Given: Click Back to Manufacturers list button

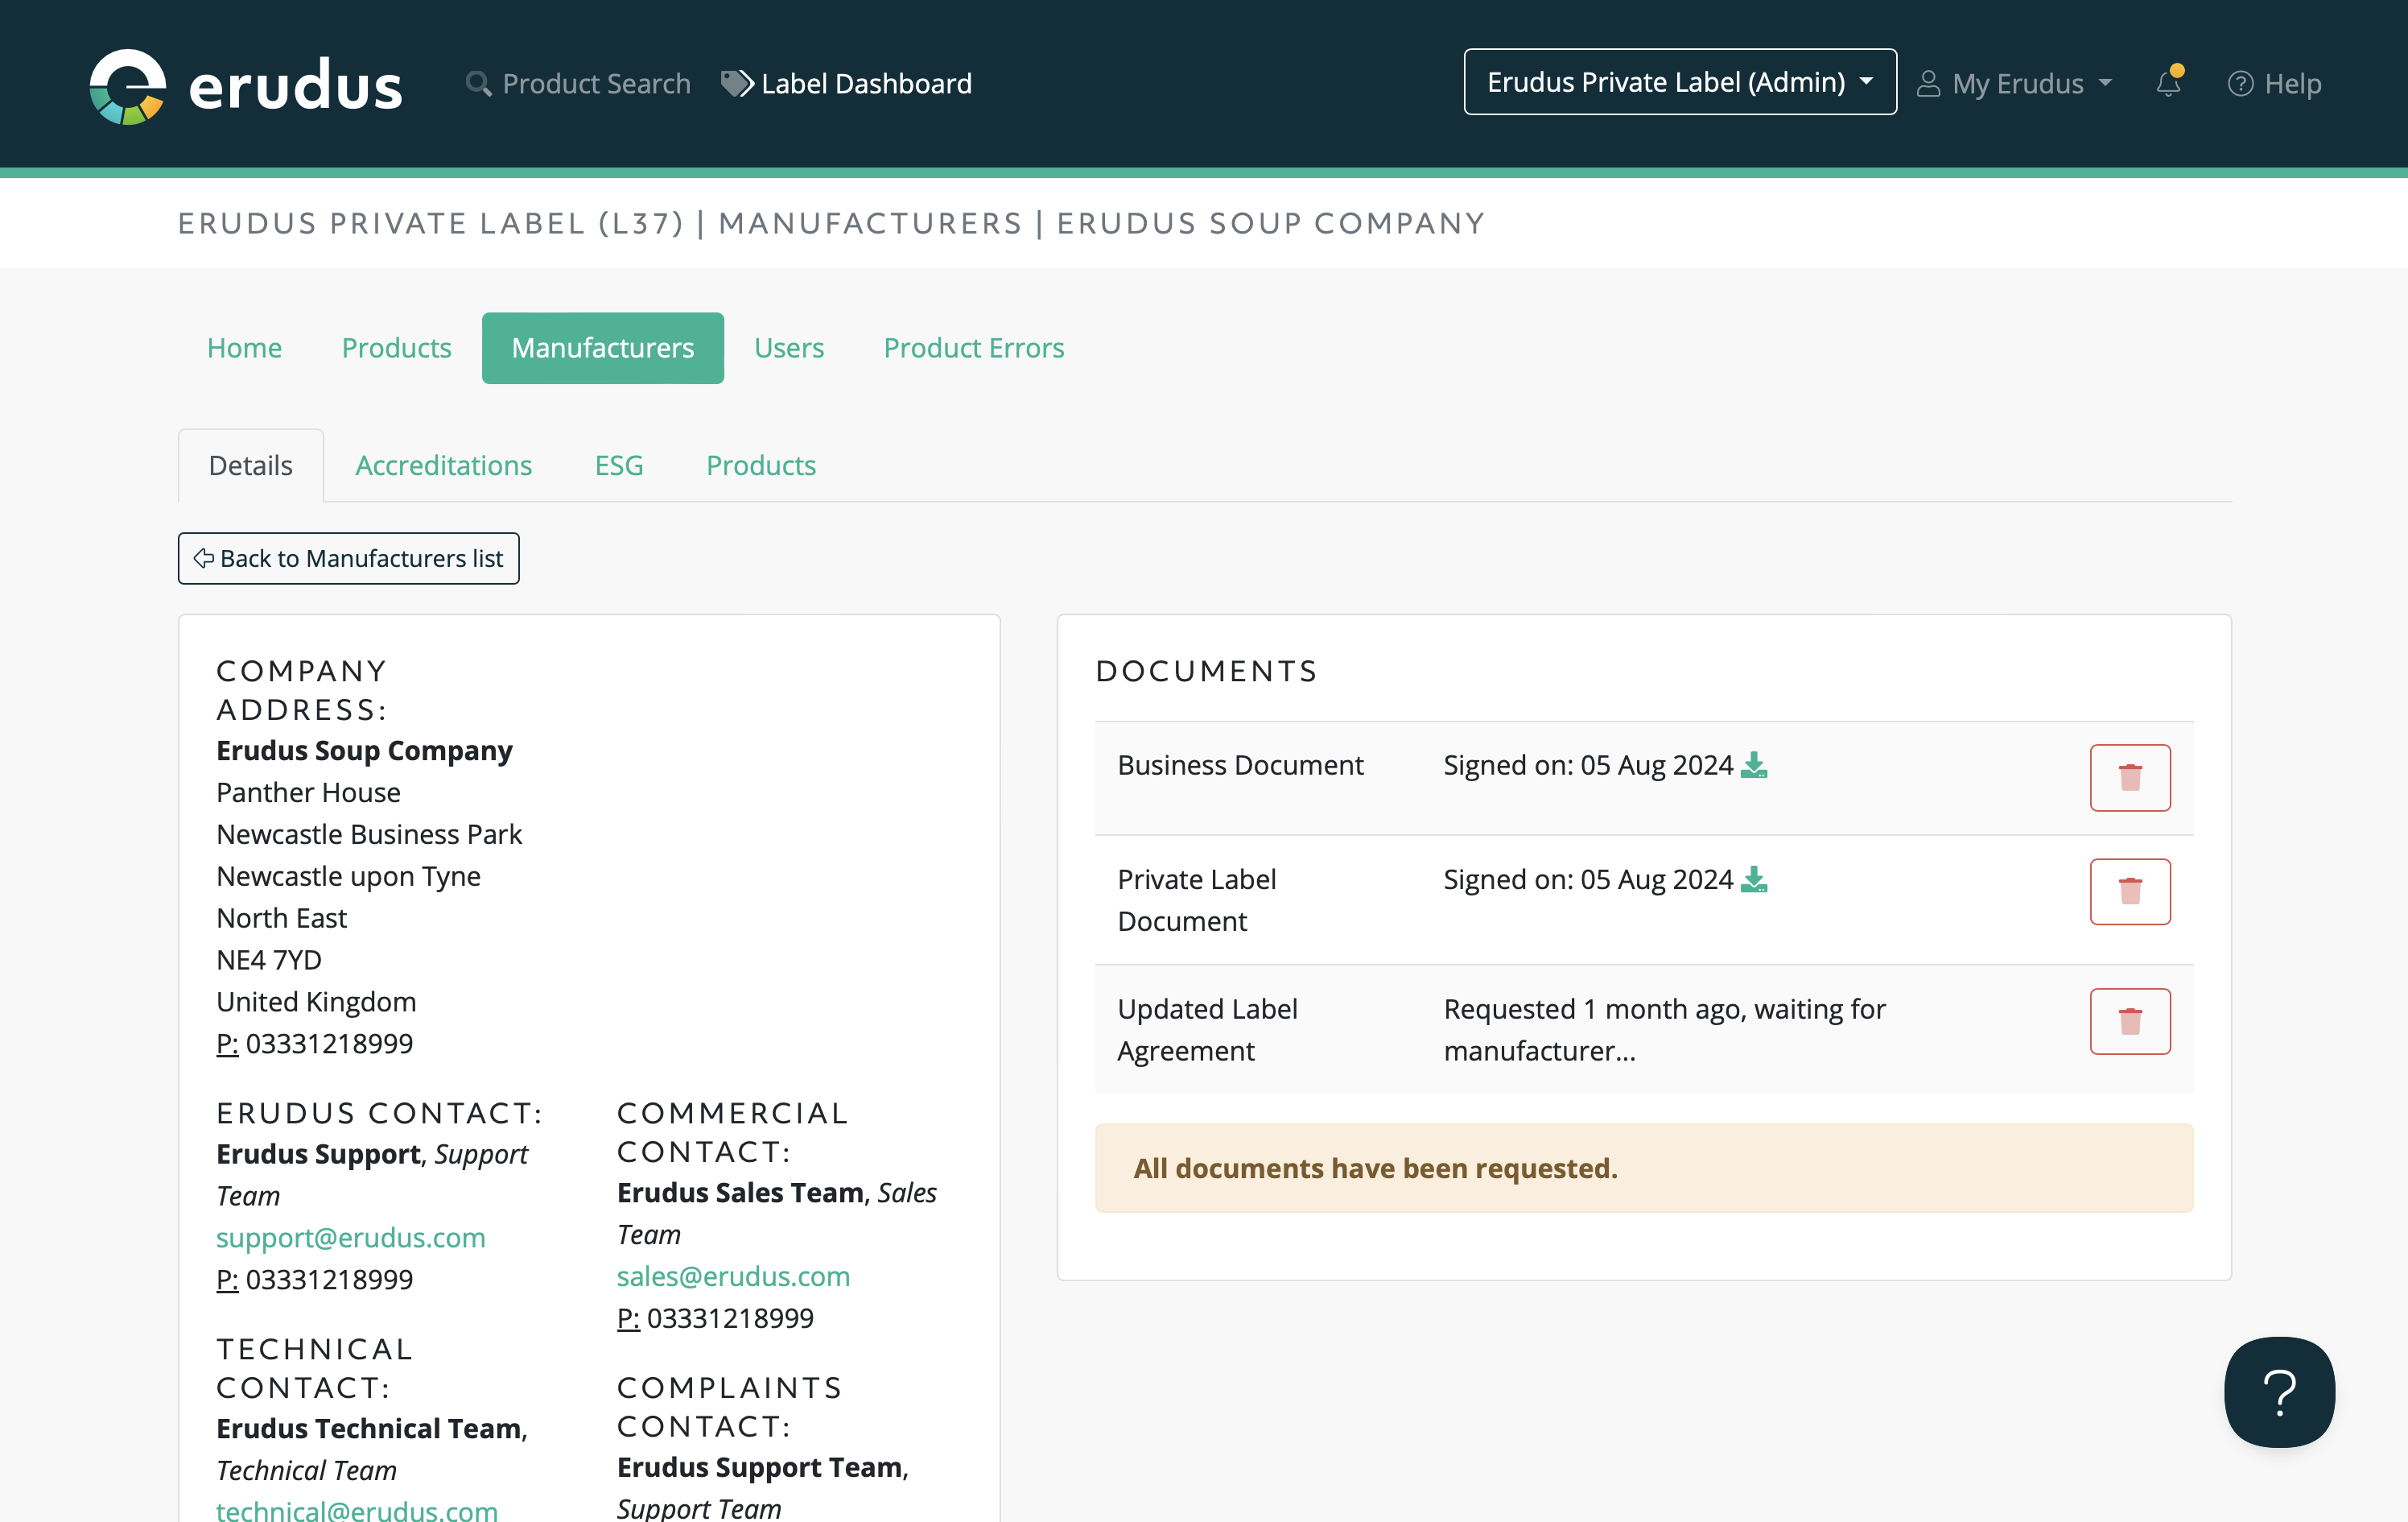Looking at the screenshot, I should coord(348,558).
